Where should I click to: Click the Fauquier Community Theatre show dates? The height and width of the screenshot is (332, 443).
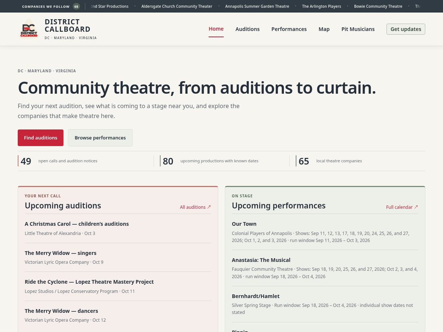325,273
